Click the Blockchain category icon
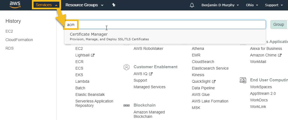This screenshot has height=120, width=288. [x=126, y=105]
